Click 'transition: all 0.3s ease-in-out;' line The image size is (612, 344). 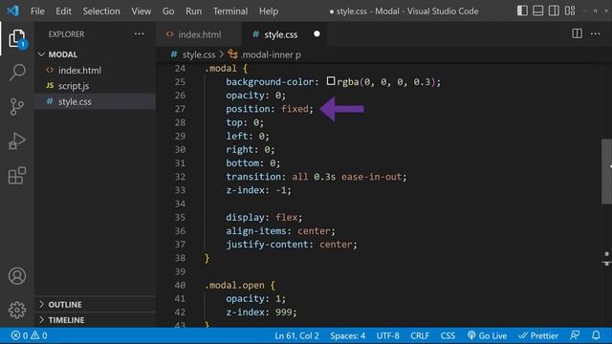pyautogui.click(x=317, y=177)
